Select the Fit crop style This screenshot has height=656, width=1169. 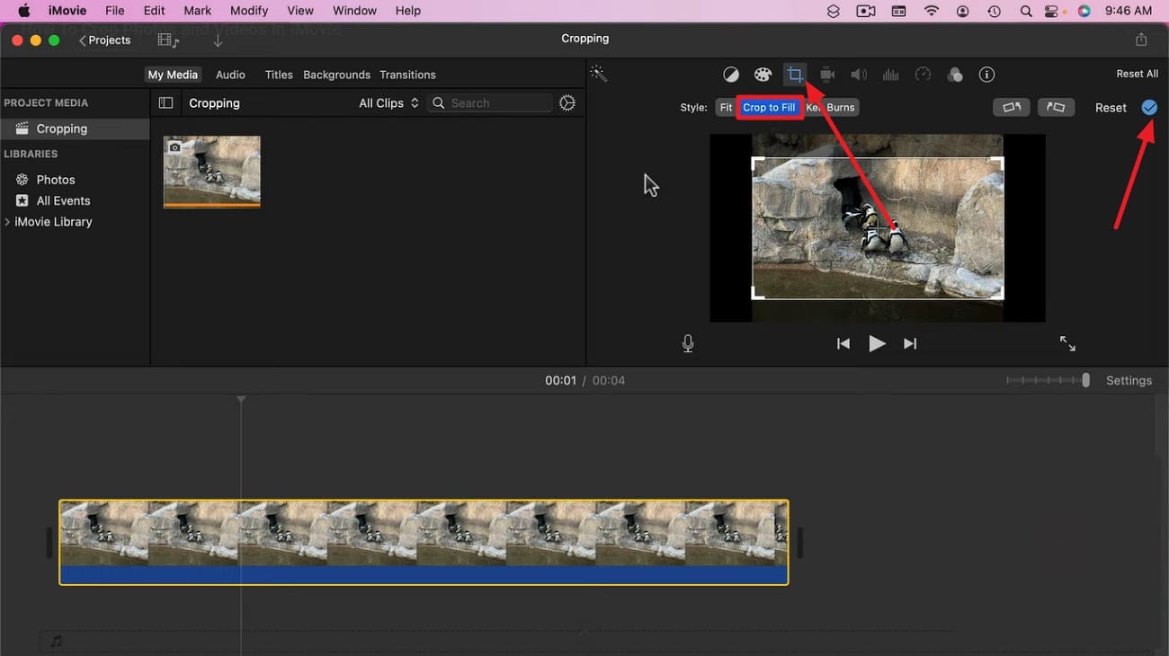[x=725, y=107]
